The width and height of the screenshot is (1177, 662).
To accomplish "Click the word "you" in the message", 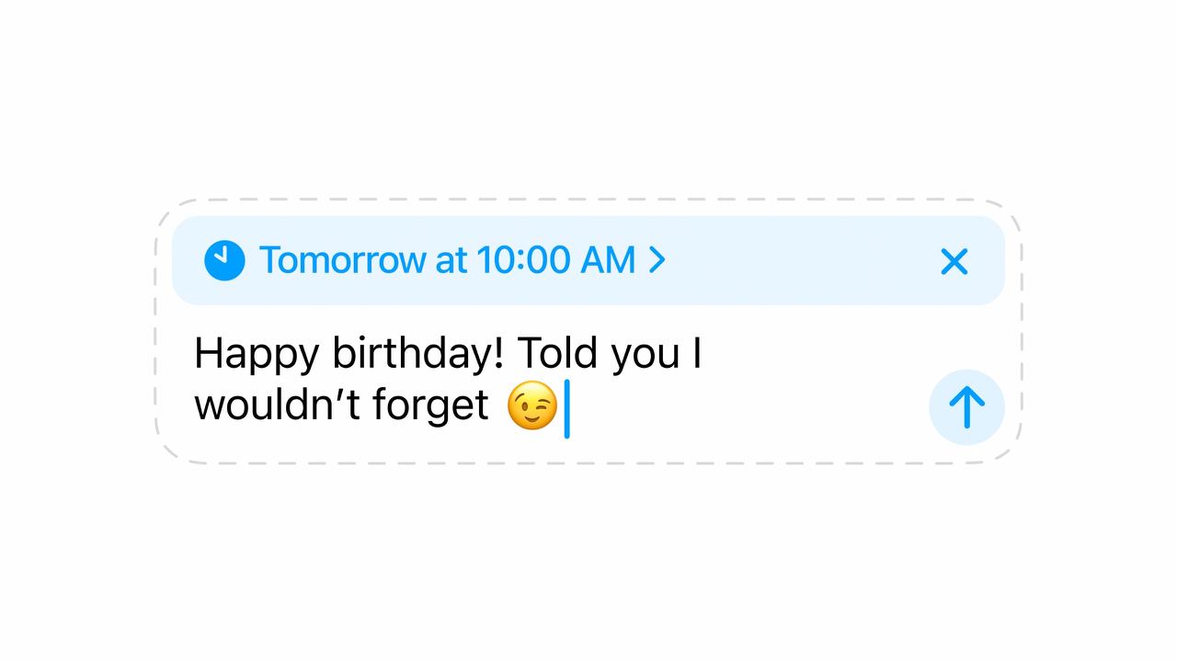I will [x=645, y=355].
